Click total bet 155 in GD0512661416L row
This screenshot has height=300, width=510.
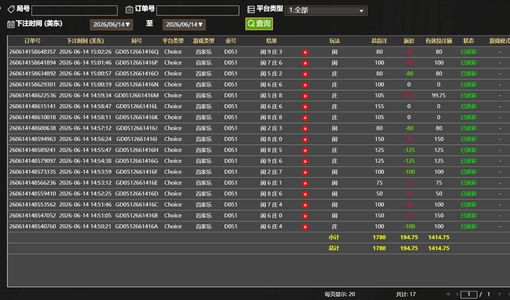379,106
